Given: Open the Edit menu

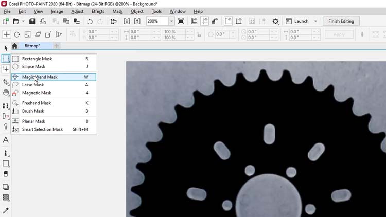Looking at the screenshot, I should click(x=22, y=11).
